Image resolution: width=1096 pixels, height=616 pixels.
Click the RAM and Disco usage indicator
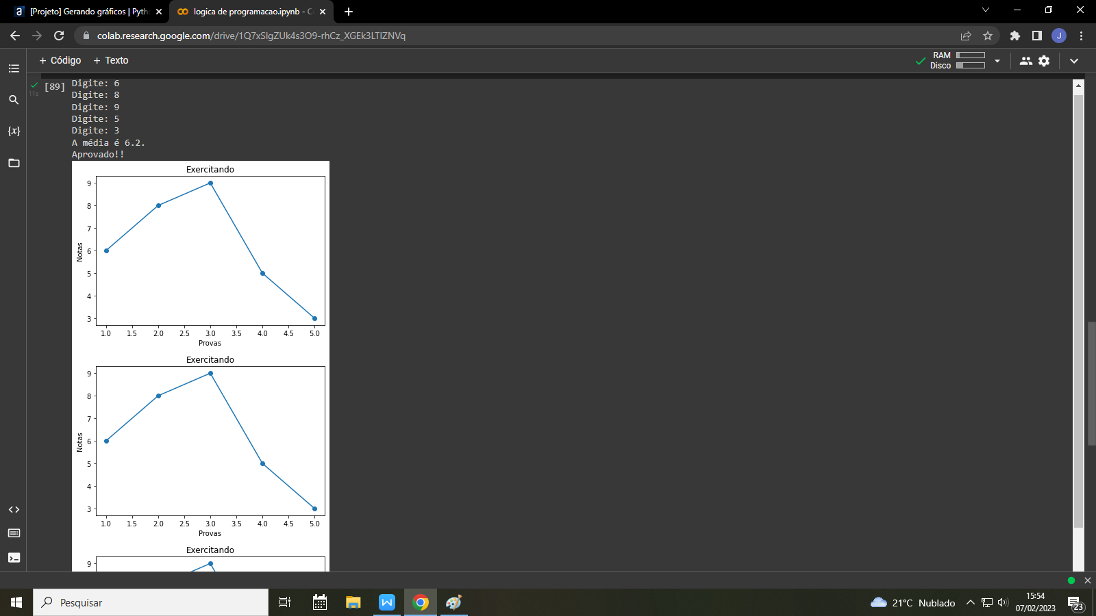pos(958,60)
